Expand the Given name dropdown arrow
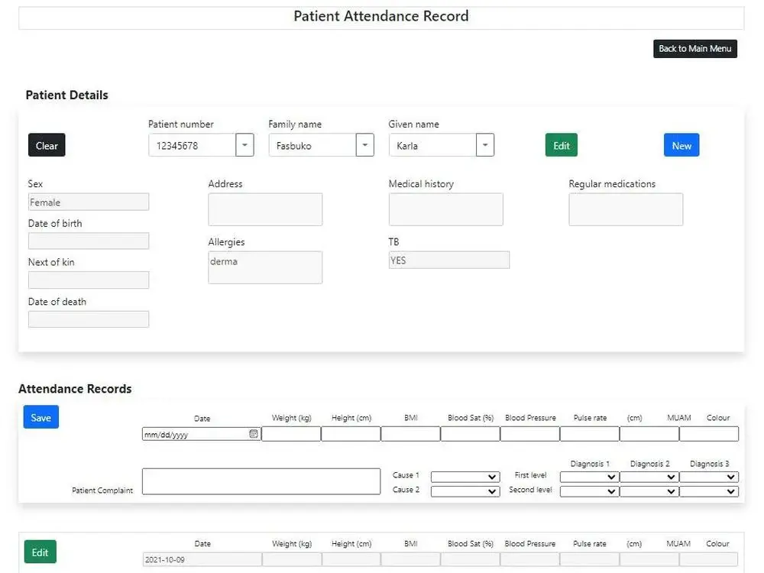764x573 pixels. [x=485, y=145]
